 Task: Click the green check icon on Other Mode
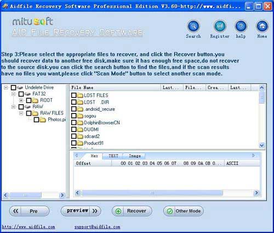170,211
